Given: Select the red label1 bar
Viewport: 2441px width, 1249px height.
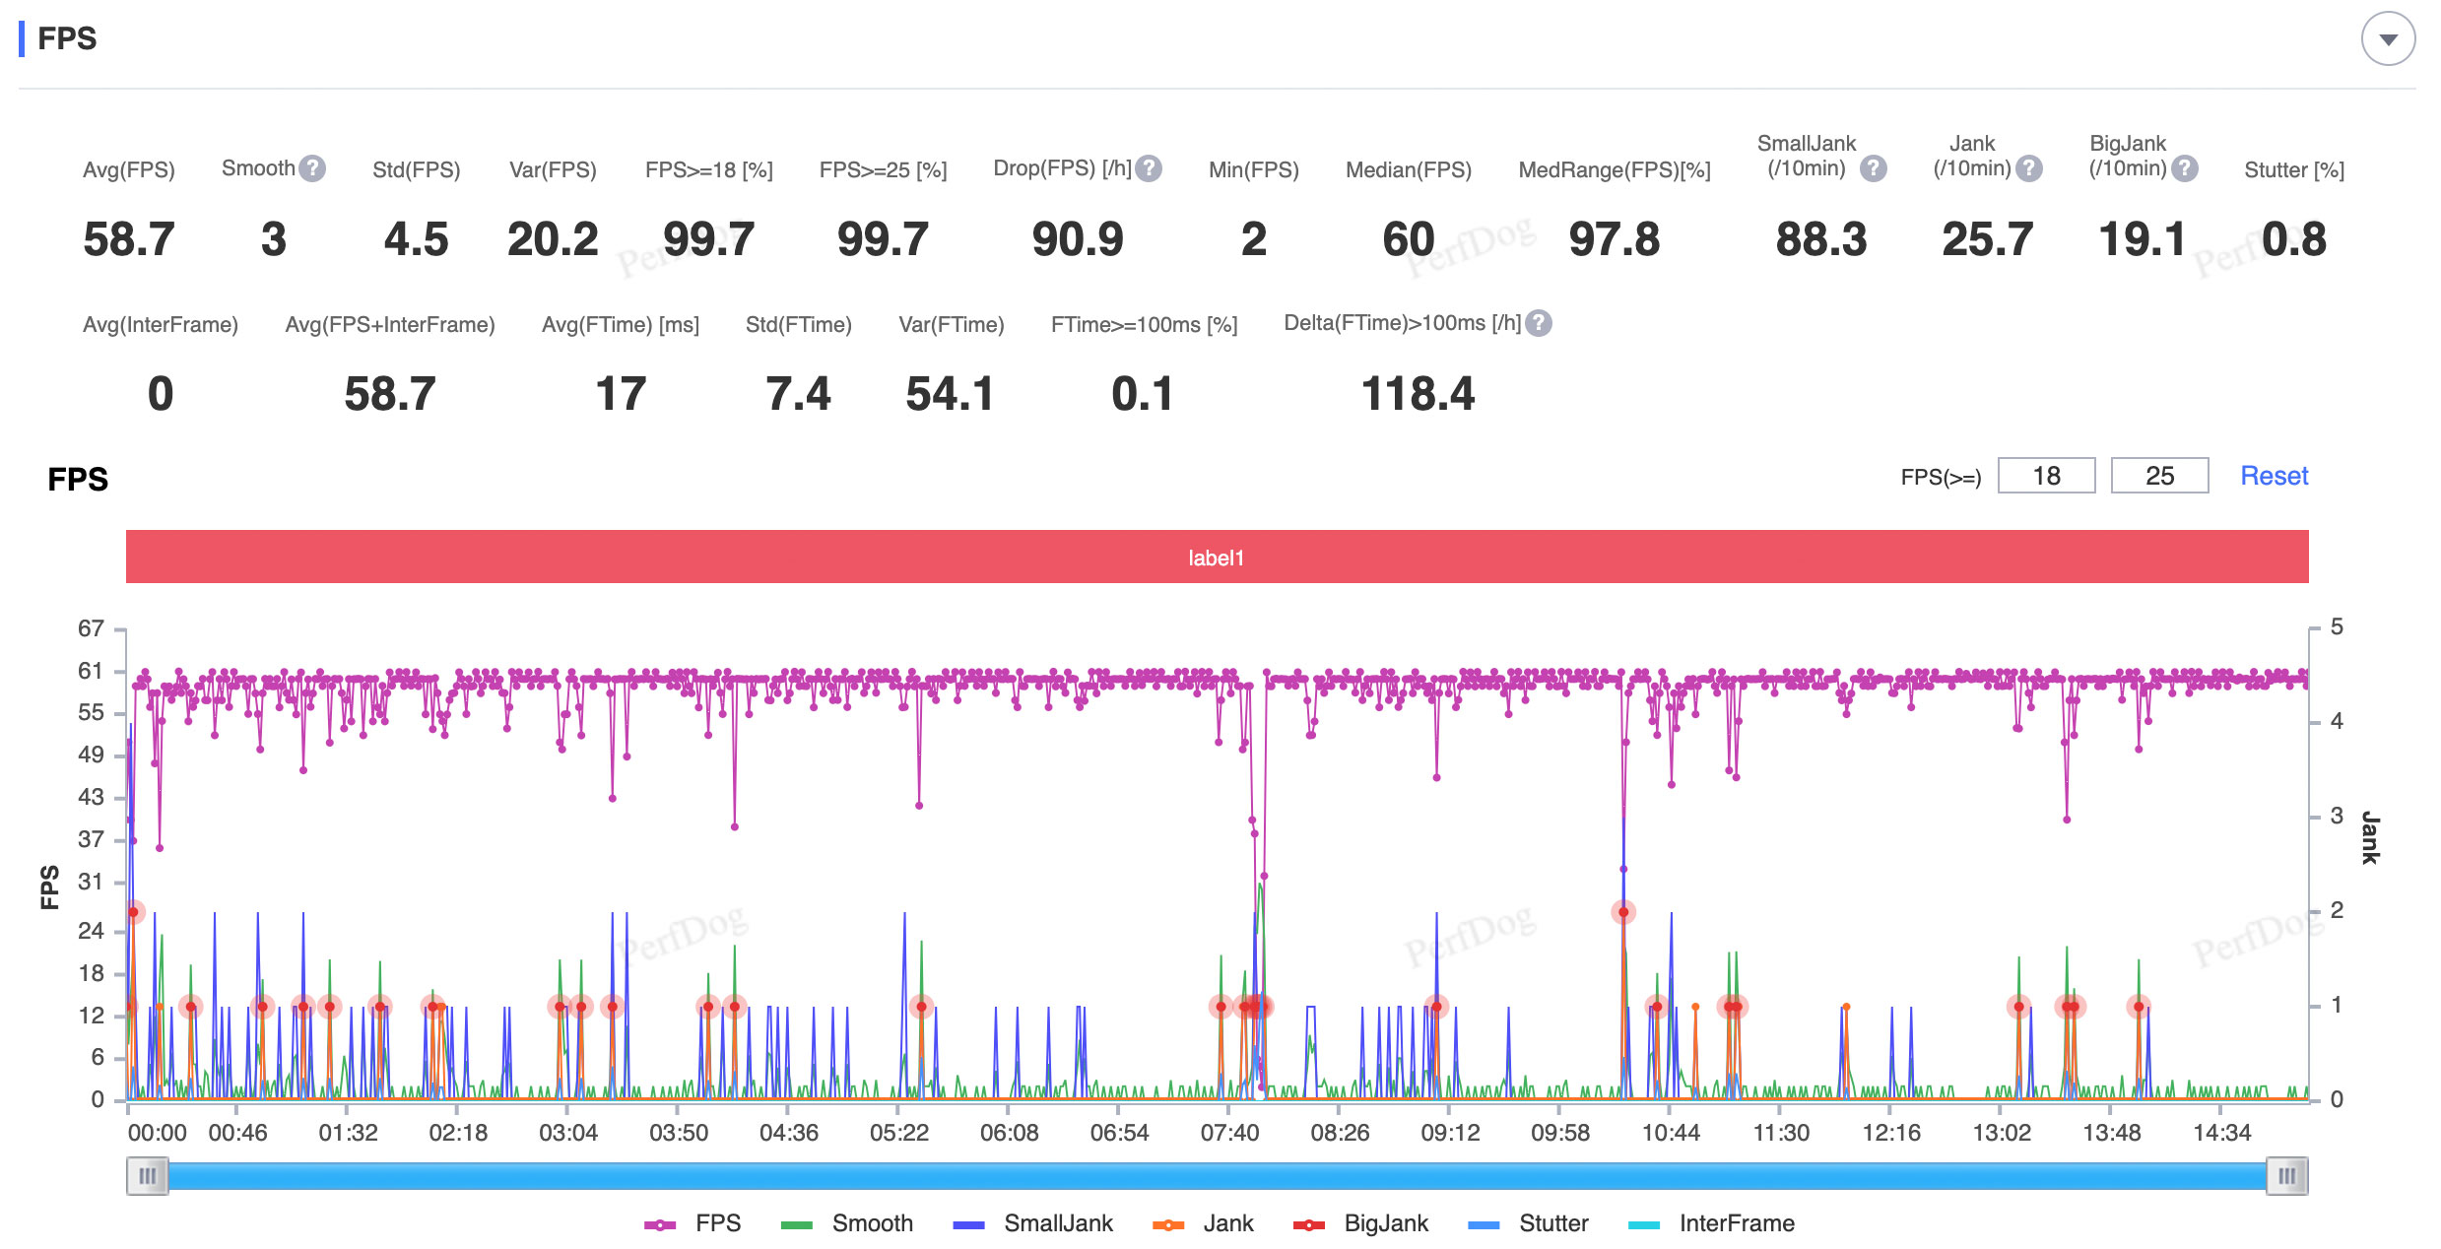Looking at the screenshot, I should click(1217, 557).
